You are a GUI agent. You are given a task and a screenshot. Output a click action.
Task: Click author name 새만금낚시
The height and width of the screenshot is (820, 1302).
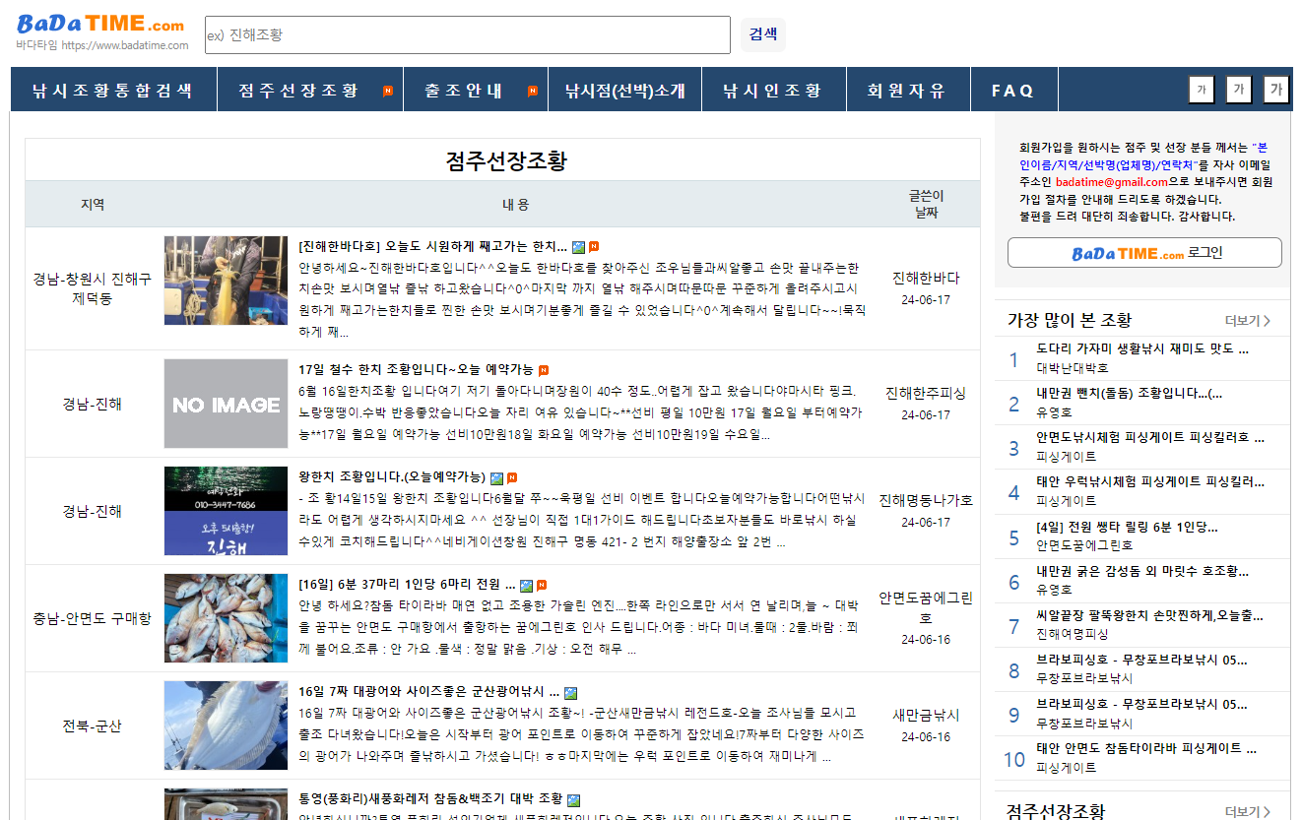tap(926, 715)
